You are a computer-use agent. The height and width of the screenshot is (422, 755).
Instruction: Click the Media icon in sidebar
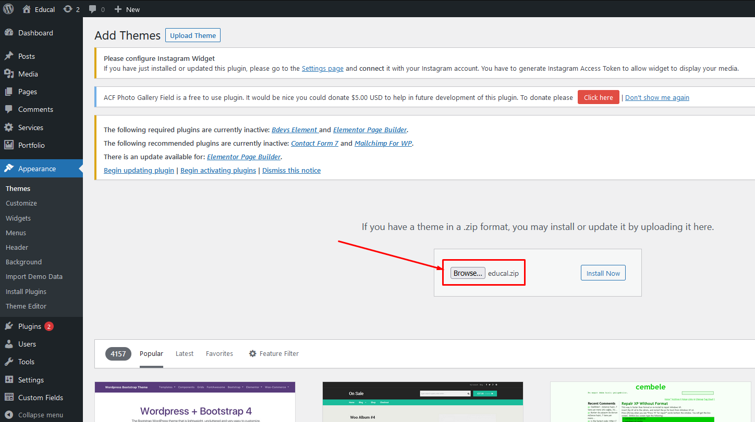[x=9, y=74]
